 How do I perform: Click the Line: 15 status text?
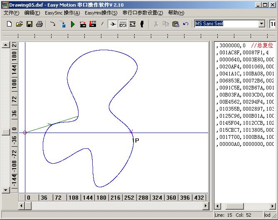[x=224, y=215]
